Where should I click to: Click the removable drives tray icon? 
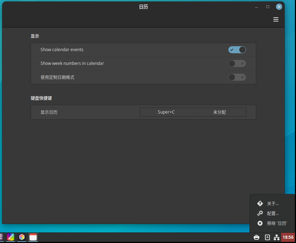(267, 237)
